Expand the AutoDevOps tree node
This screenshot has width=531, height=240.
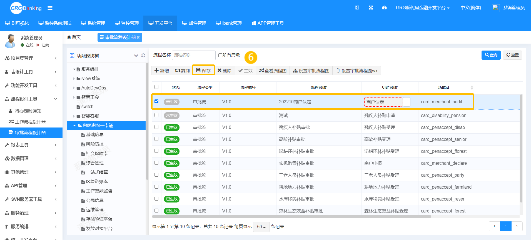(x=74, y=88)
